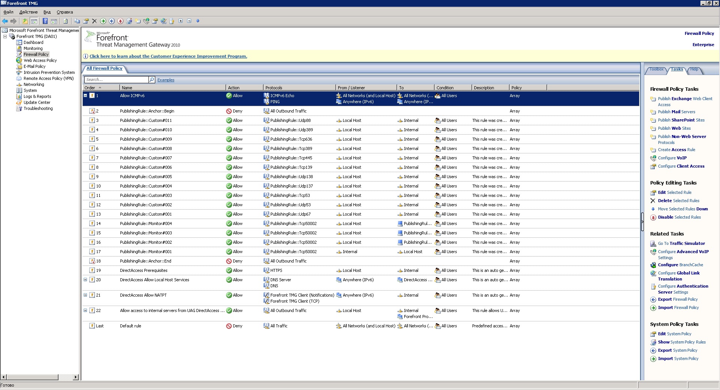Click the Examples link beside search
This screenshot has height=390, width=720.
click(x=166, y=80)
